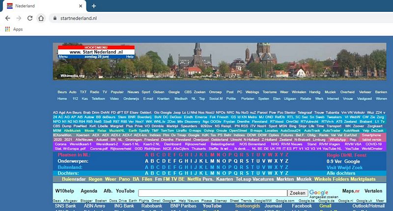393x211 pixels.
Task: Click the Visit Wwijd Zoek link
Action: click(344, 167)
